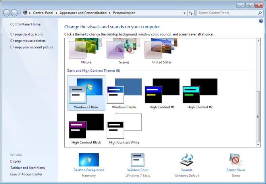This screenshot has width=266, height=184.
Task: Click the theme list scroll up arrow
Action: pyautogui.click(x=258, y=41)
